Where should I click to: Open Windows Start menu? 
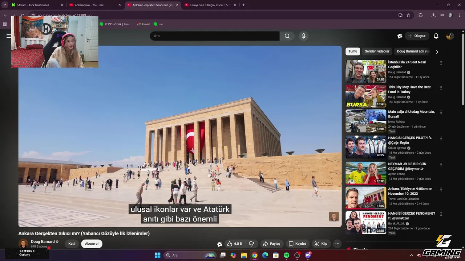coord(157,255)
